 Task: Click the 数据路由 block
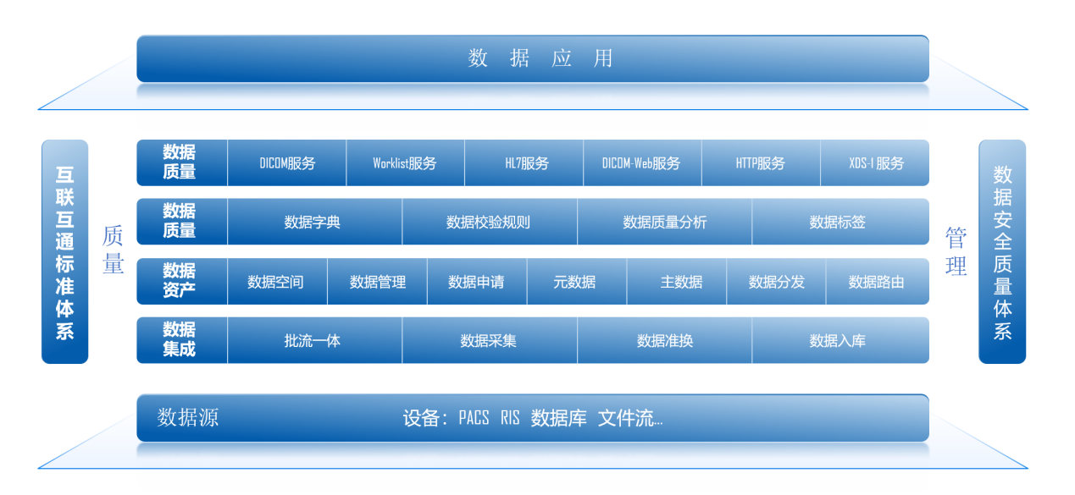point(876,282)
